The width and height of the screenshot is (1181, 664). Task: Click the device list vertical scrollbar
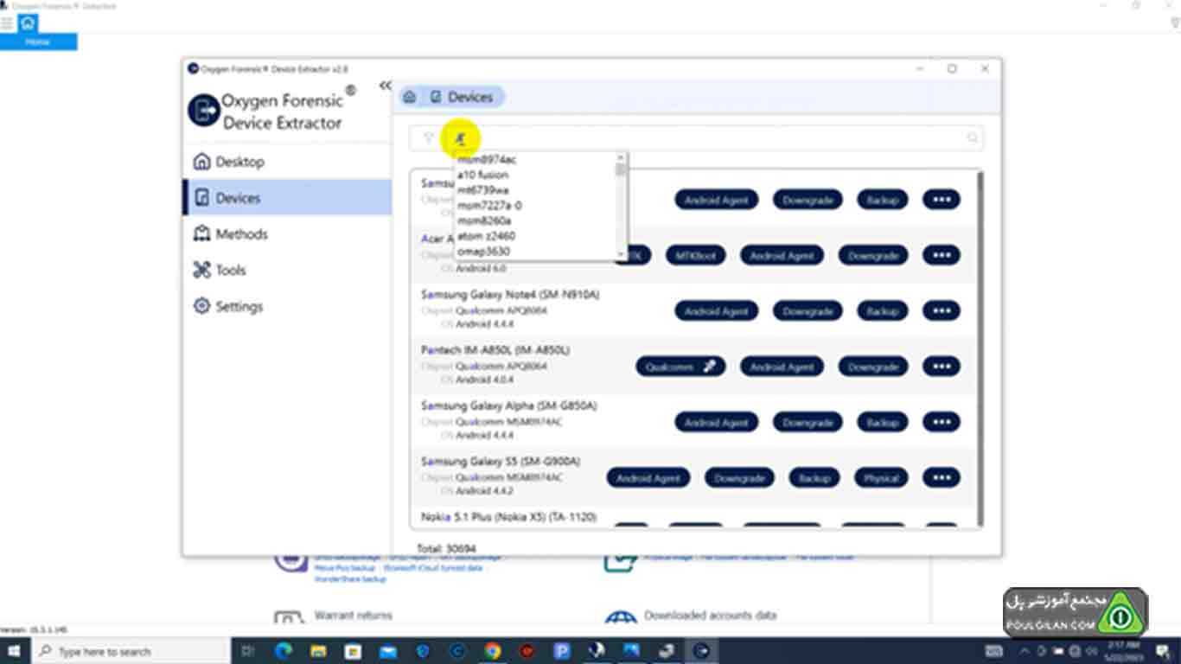980,348
